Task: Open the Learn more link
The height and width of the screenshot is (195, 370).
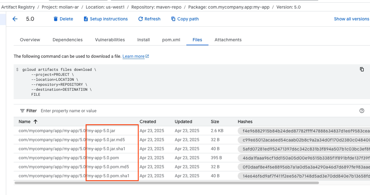Action: point(134,56)
